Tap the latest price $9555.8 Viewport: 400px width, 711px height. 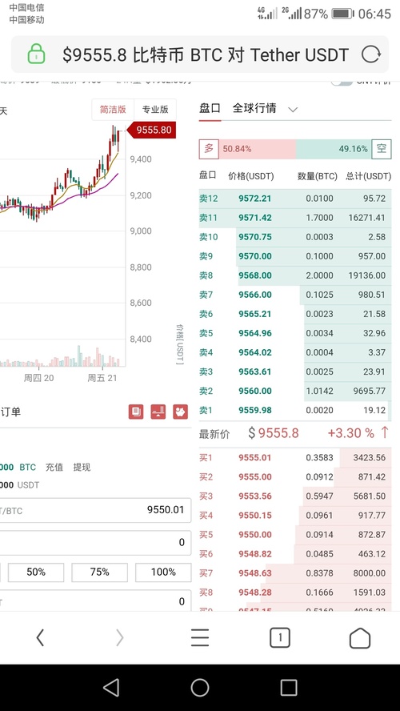pos(273,433)
